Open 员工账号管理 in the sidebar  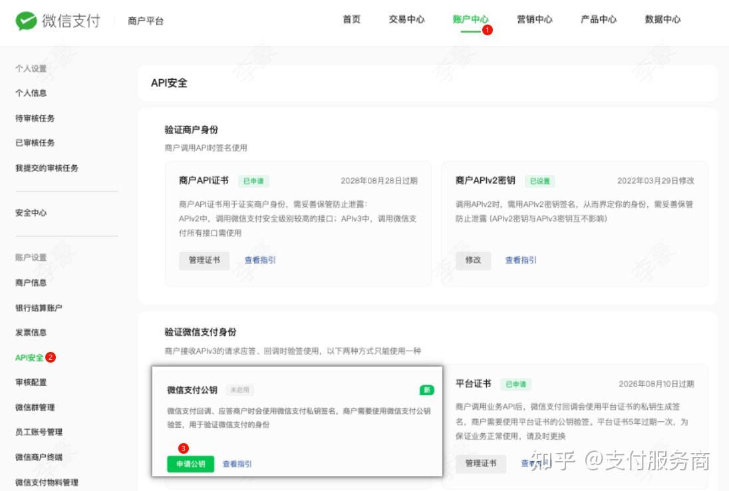pos(39,432)
